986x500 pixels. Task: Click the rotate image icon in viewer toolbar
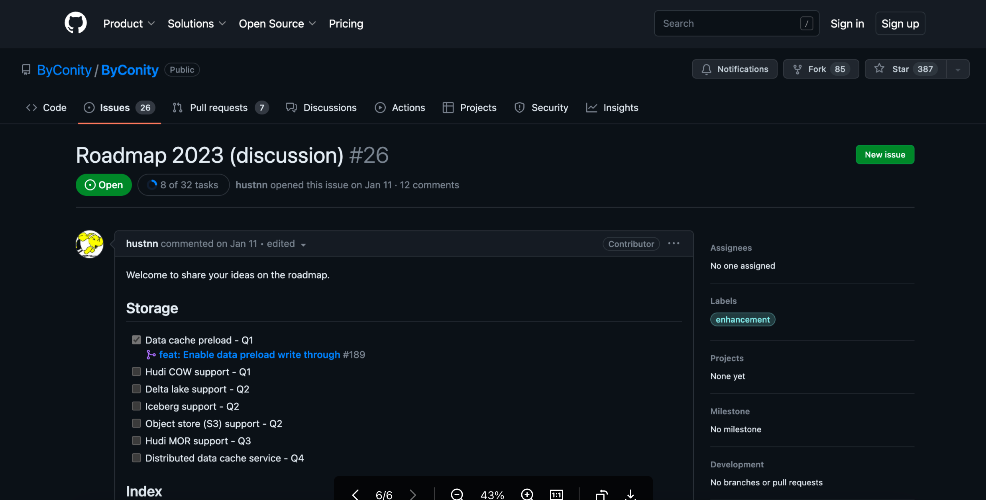(601, 494)
